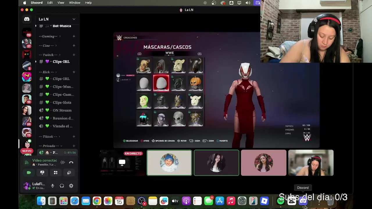Add channel to Twitch category
This screenshot has width=372, height=209.
point(74,55)
